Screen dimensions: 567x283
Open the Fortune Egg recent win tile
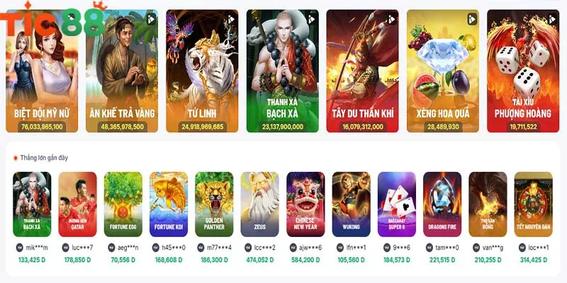pyautogui.click(x=123, y=204)
